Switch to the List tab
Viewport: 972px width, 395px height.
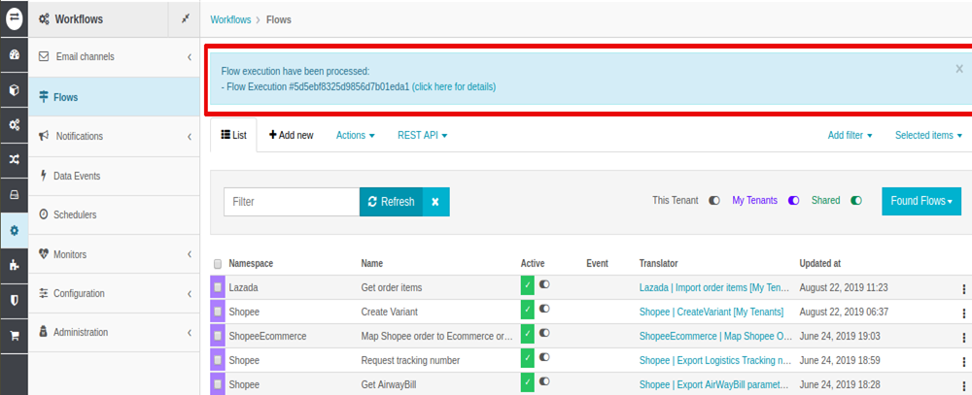tap(233, 135)
